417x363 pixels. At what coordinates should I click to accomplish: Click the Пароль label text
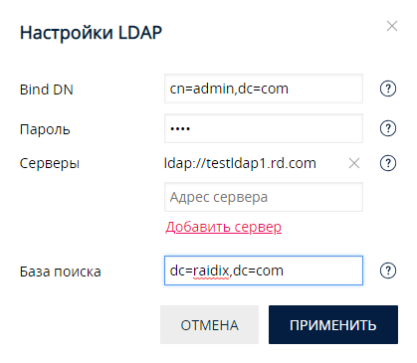(x=45, y=129)
